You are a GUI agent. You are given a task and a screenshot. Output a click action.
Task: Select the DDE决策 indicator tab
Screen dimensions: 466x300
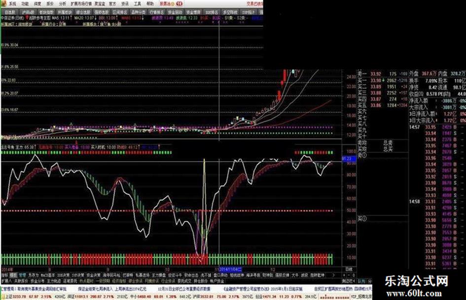click(x=63, y=275)
